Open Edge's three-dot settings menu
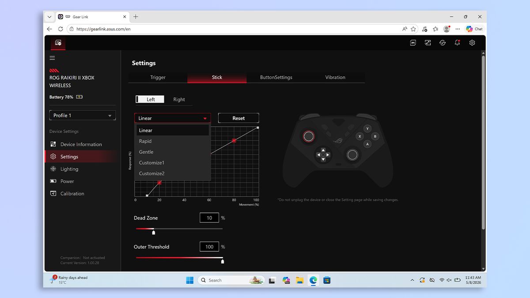 pyautogui.click(x=458, y=29)
